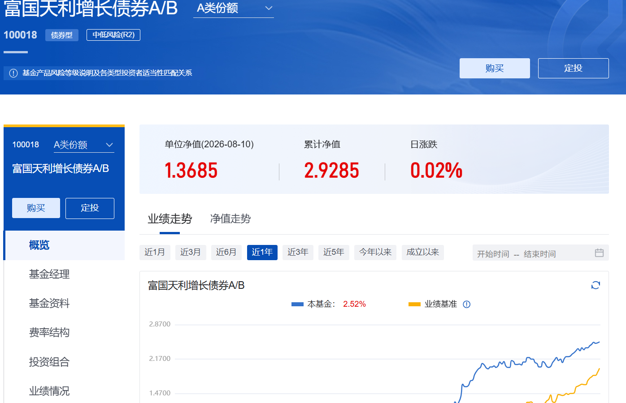This screenshot has width=626, height=403.
Task: Click the 单位净值(2026-08-10) label
Action: (x=209, y=145)
